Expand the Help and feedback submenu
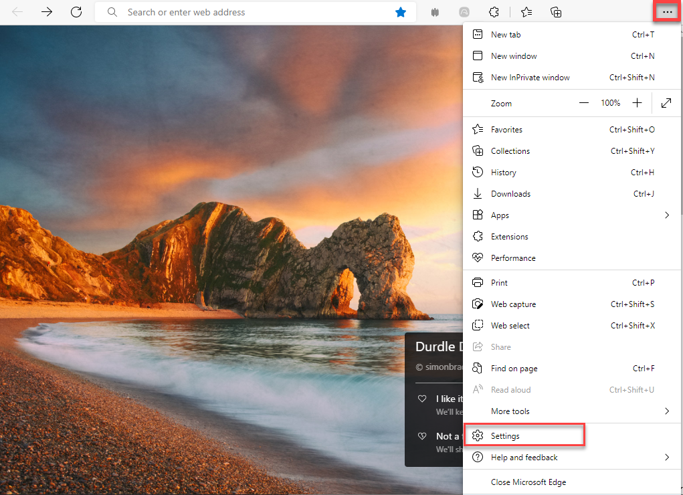 click(666, 458)
